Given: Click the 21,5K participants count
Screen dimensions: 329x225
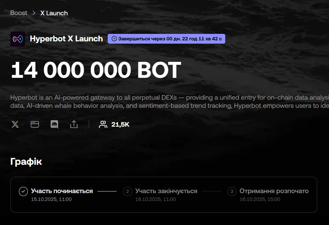Looking at the screenshot, I should 120,124.
